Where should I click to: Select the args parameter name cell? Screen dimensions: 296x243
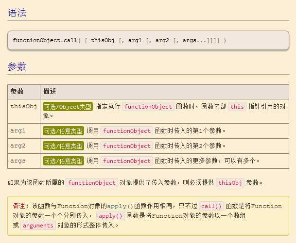(x=18, y=161)
